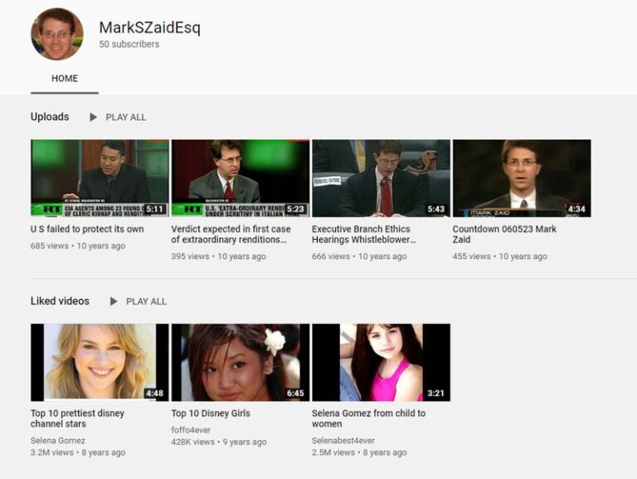Click the '3.2M views • 8 years ago' text

point(78,452)
